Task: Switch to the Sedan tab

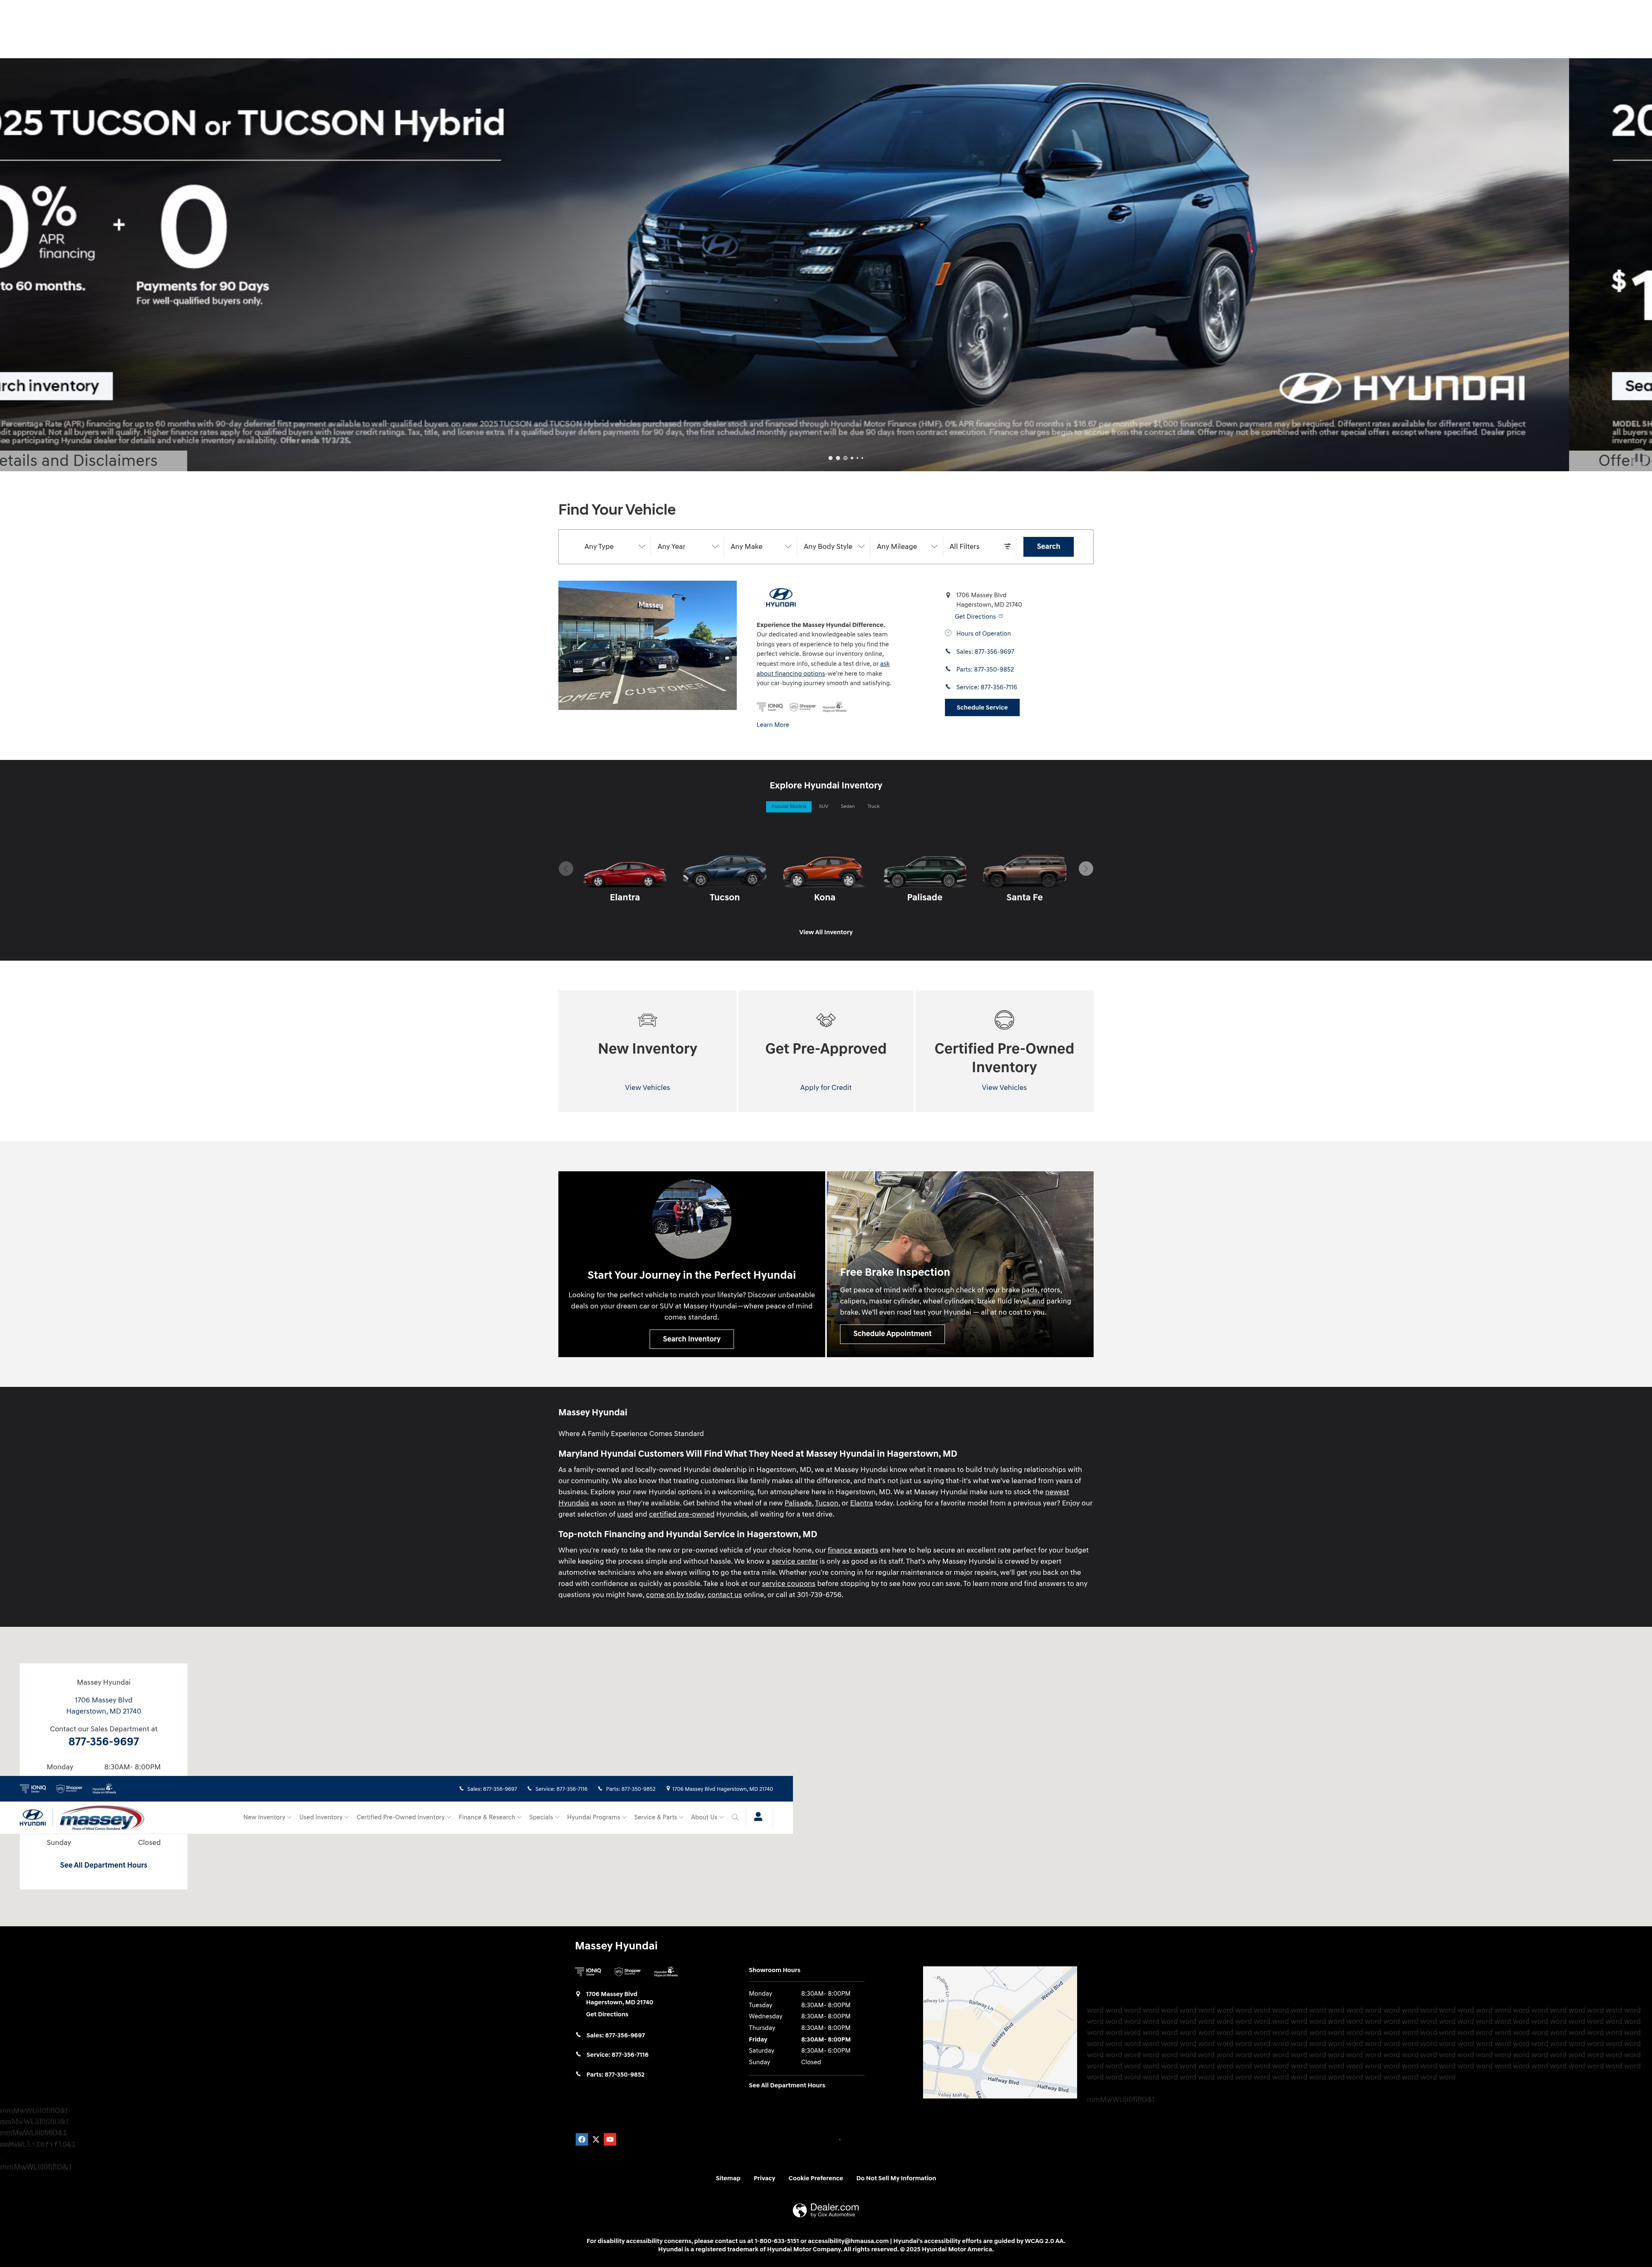Action: pos(847,806)
